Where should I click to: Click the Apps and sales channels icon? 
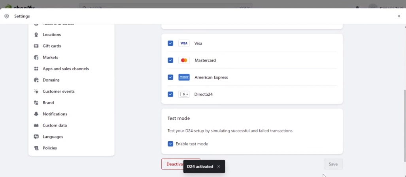point(36,69)
